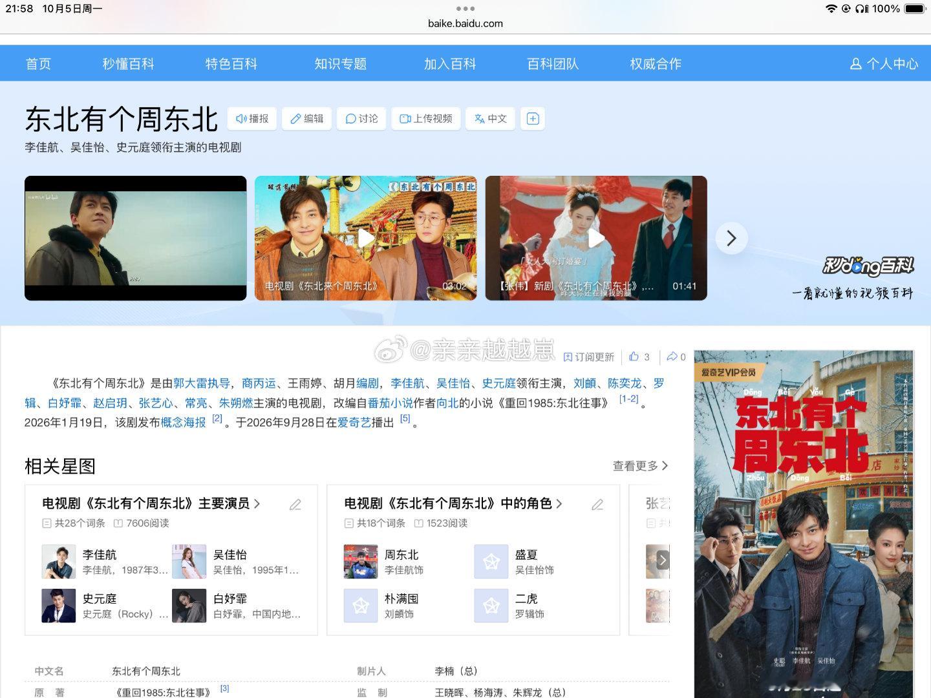Go to 首页 tab
The image size is (931, 698).
pos(38,64)
